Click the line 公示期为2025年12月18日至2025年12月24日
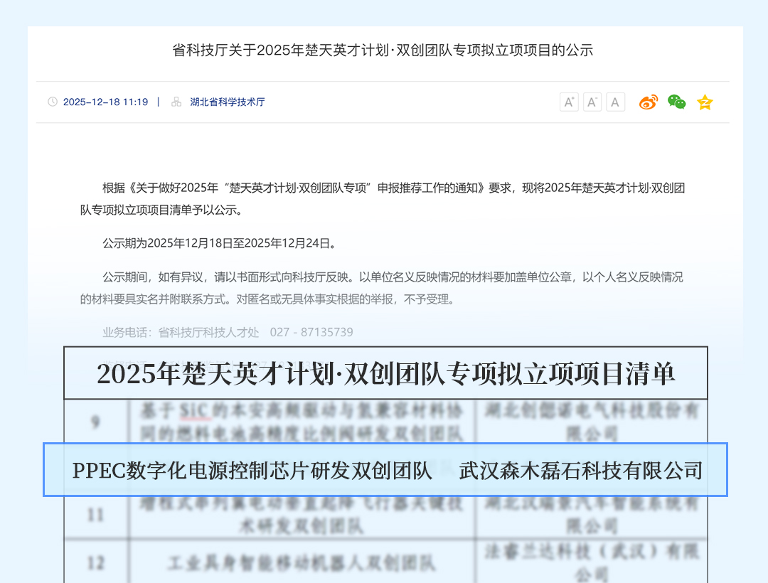The height and width of the screenshot is (583, 768). pyautogui.click(x=220, y=243)
